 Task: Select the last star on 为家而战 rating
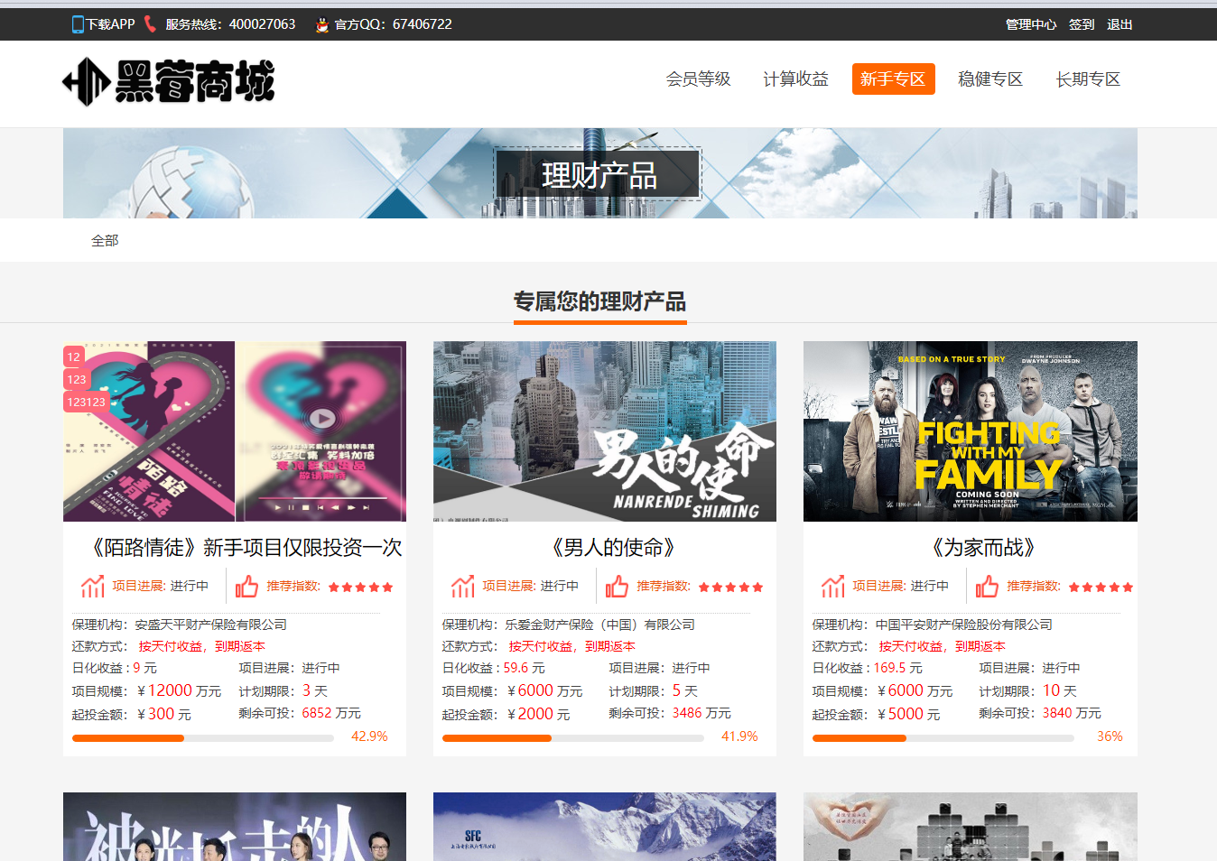[x=1128, y=586]
